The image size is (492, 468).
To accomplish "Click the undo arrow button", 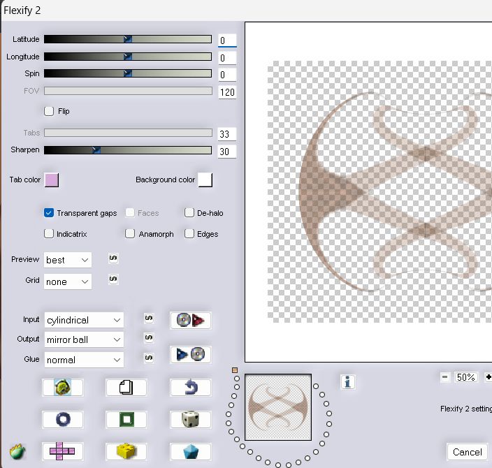I will tap(190, 387).
